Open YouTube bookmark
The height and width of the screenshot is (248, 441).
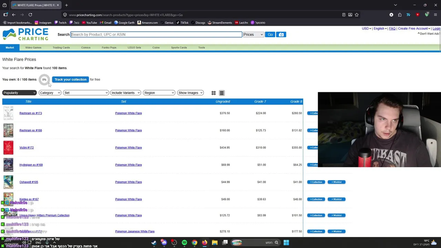pyautogui.click(x=89, y=23)
